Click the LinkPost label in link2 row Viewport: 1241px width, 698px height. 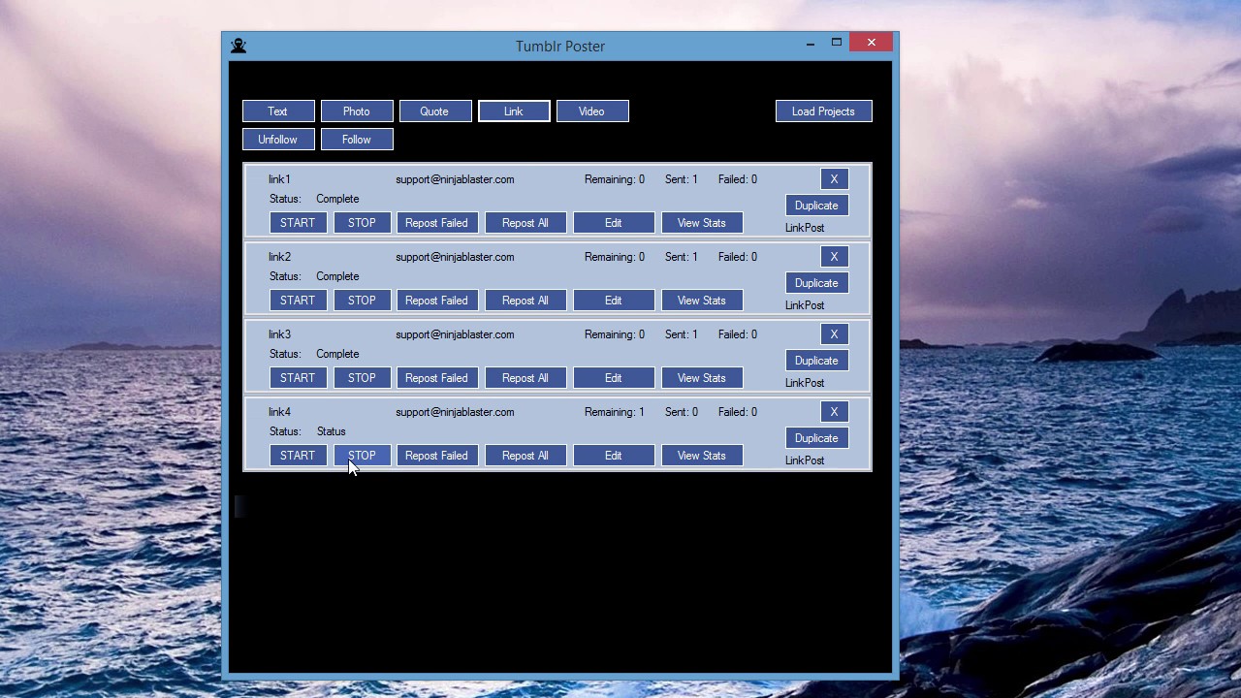coord(805,305)
